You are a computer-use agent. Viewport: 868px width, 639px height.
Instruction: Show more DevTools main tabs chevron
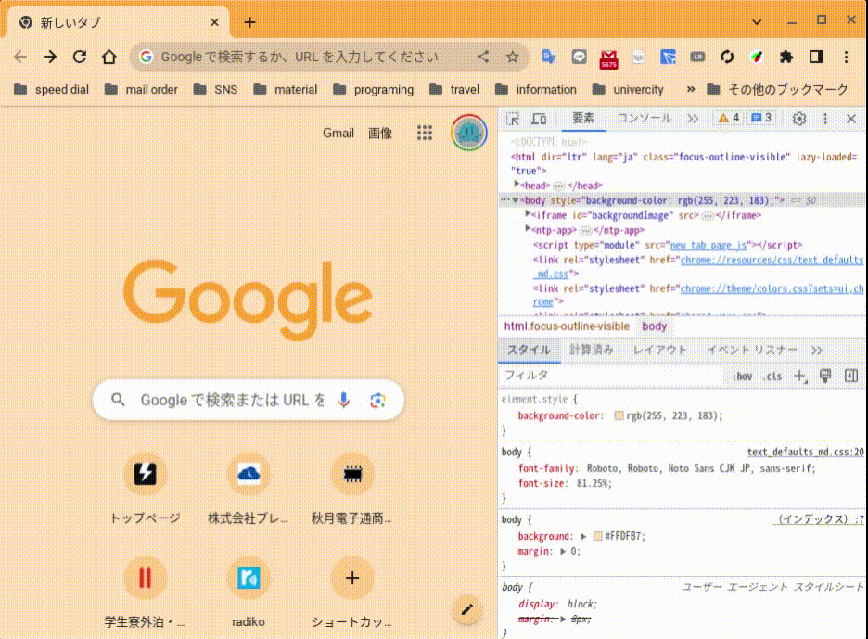click(693, 119)
